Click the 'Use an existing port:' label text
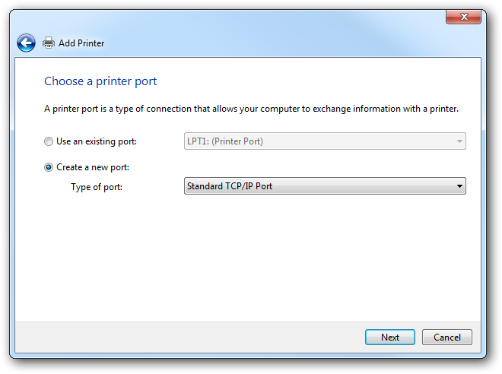This screenshot has height=374, width=502. coord(97,141)
